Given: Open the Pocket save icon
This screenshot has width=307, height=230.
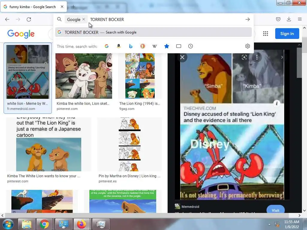Looking at the screenshot, I should point(278,19).
